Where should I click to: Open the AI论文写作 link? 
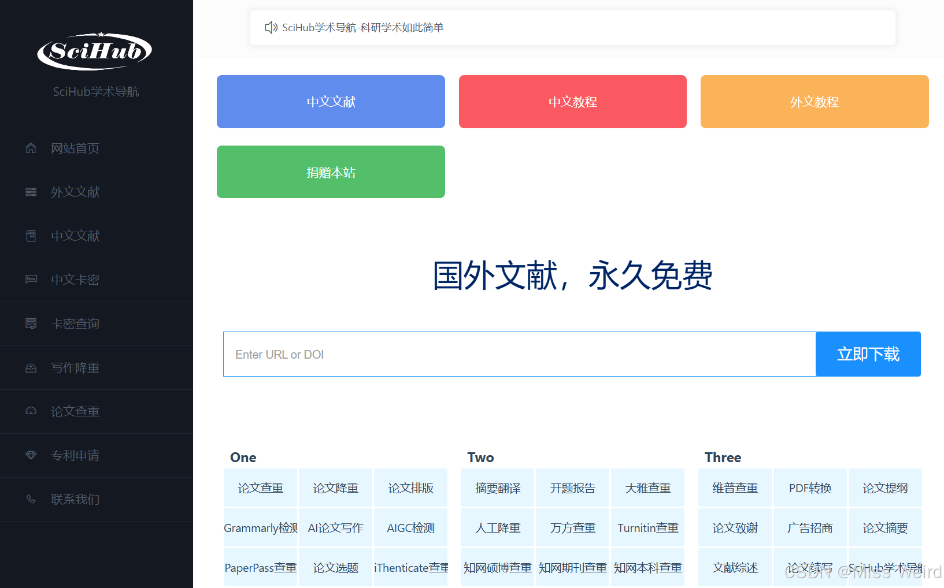(336, 528)
